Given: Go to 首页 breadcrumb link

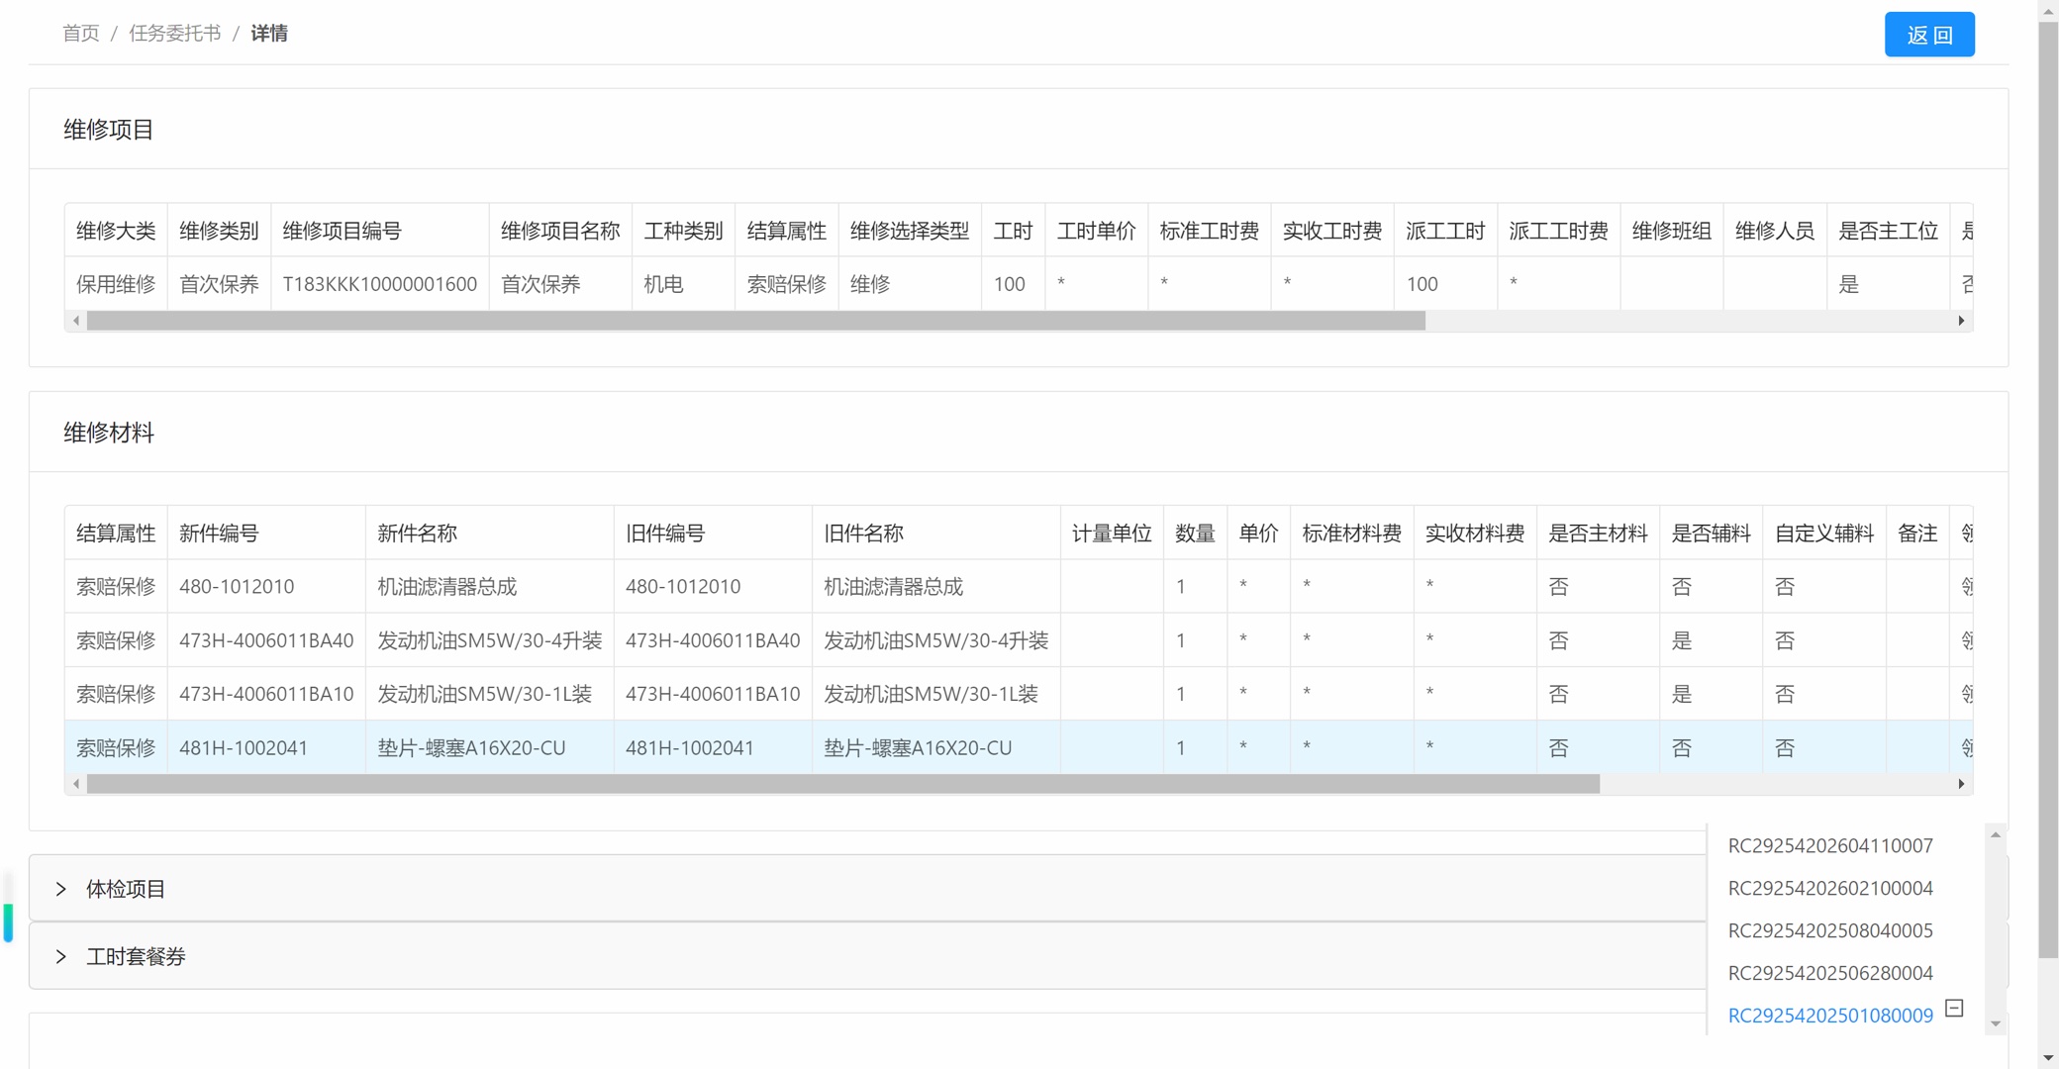Looking at the screenshot, I should coord(81,34).
